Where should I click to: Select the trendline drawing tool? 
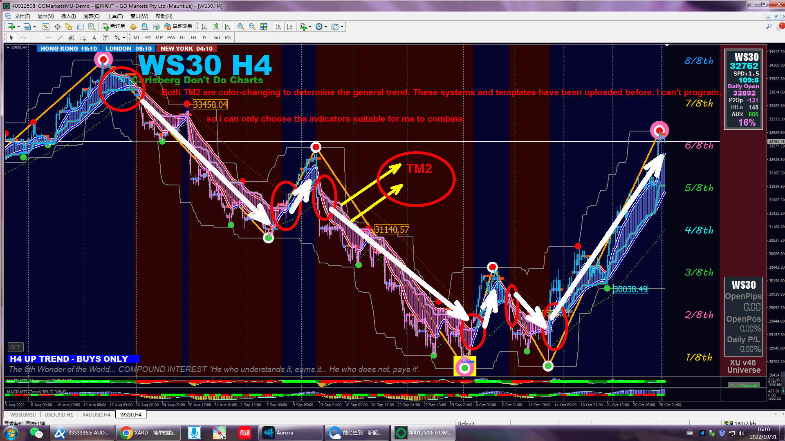tap(60, 38)
